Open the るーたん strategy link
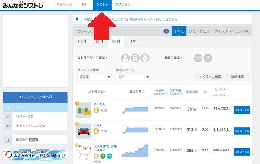 click(x=99, y=104)
